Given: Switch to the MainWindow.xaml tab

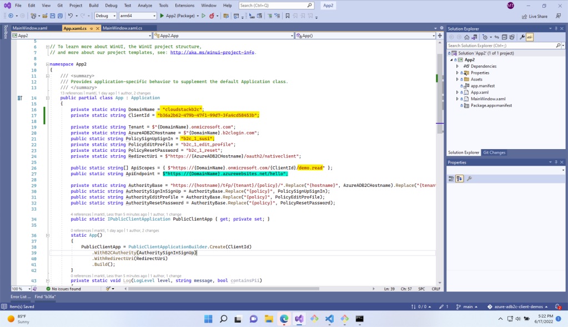Looking at the screenshot, I should [29, 28].
